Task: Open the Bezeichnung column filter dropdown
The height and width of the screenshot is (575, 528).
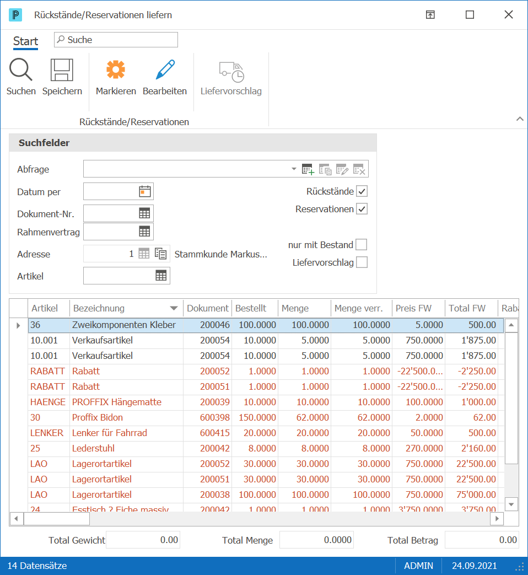Action: tap(174, 308)
